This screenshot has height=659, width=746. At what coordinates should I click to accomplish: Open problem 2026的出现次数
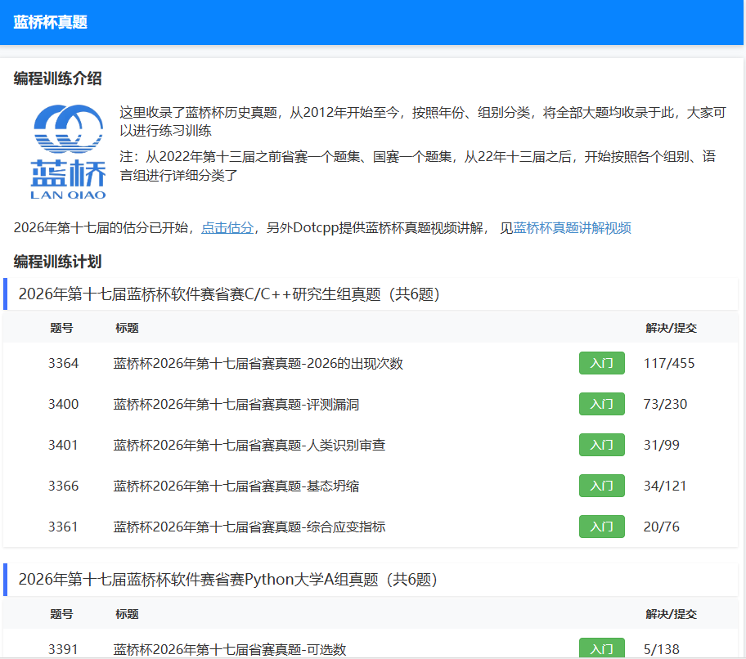coord(258,363)
